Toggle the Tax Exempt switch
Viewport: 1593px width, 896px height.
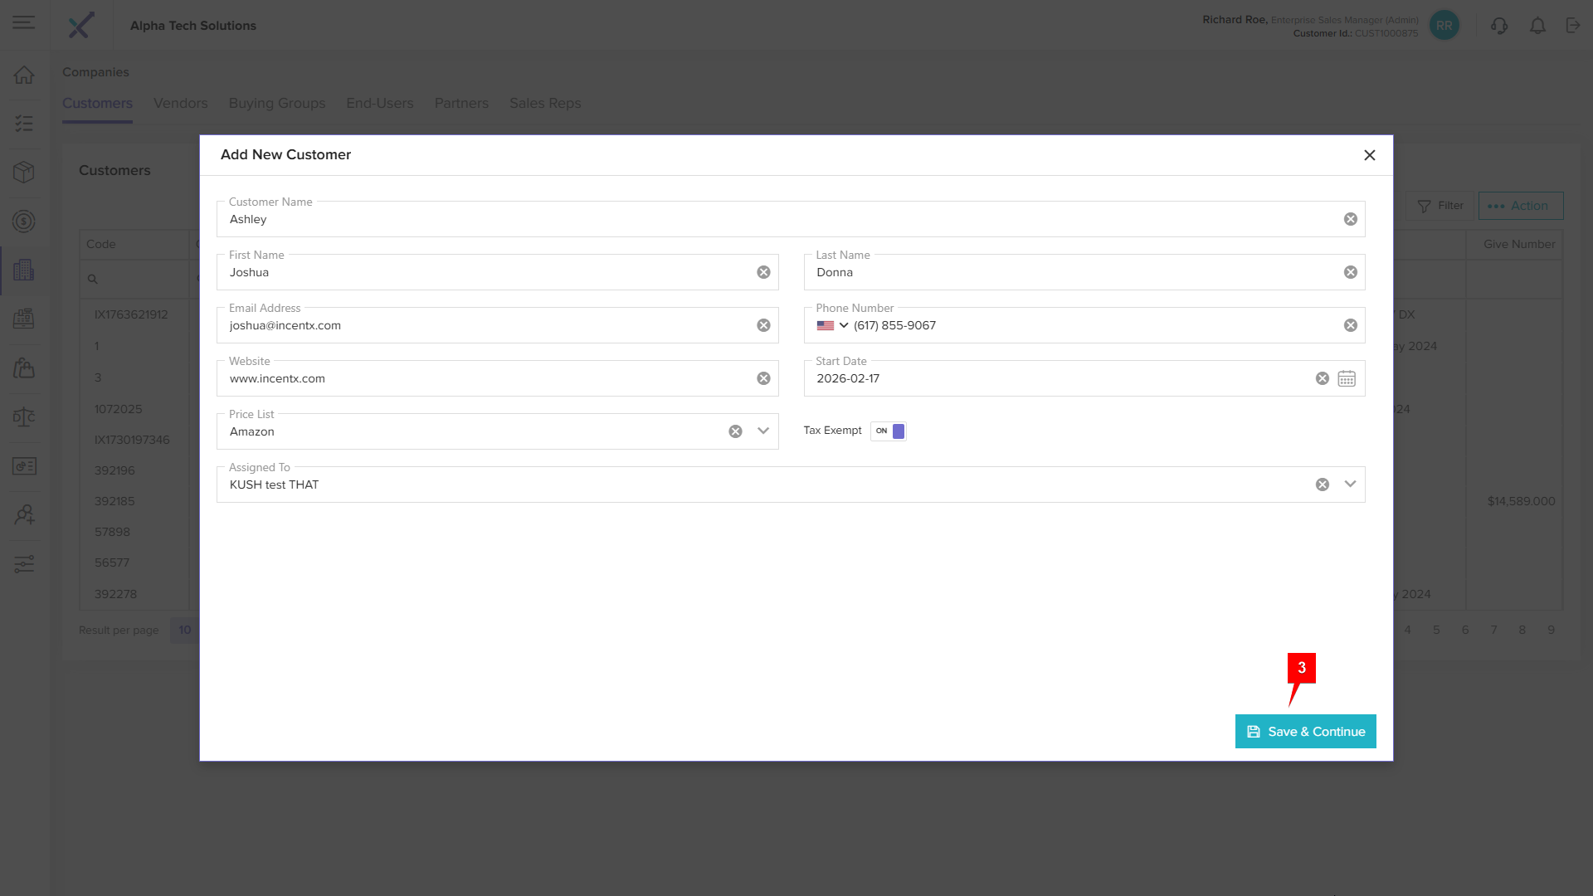pos(889,431)
